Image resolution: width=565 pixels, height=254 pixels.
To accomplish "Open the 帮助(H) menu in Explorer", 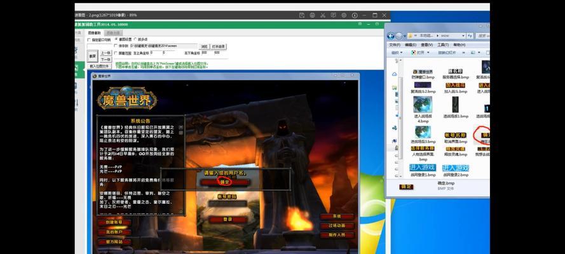I will 459,45.
